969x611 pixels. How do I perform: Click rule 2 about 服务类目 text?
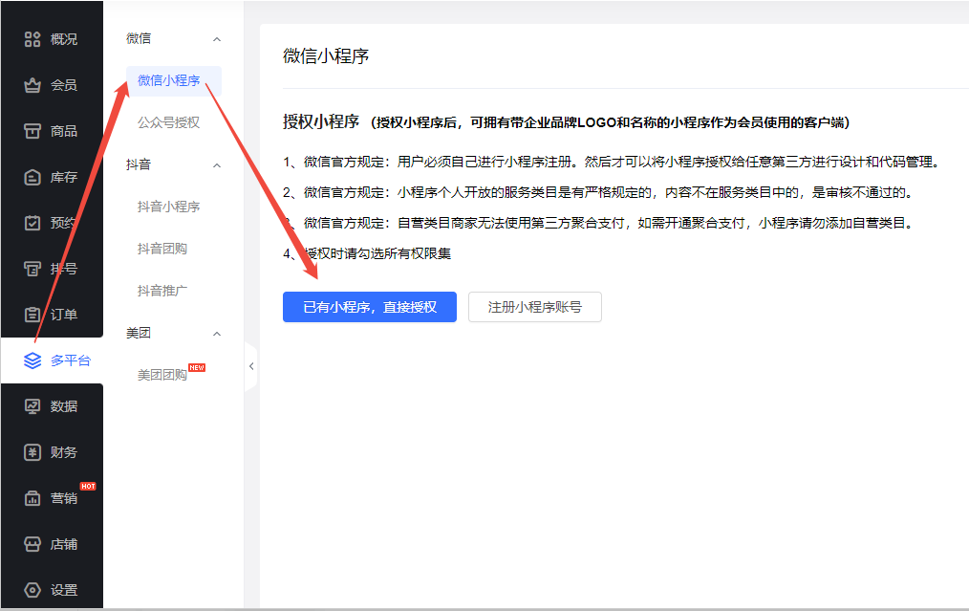click(x=597, y=192)
